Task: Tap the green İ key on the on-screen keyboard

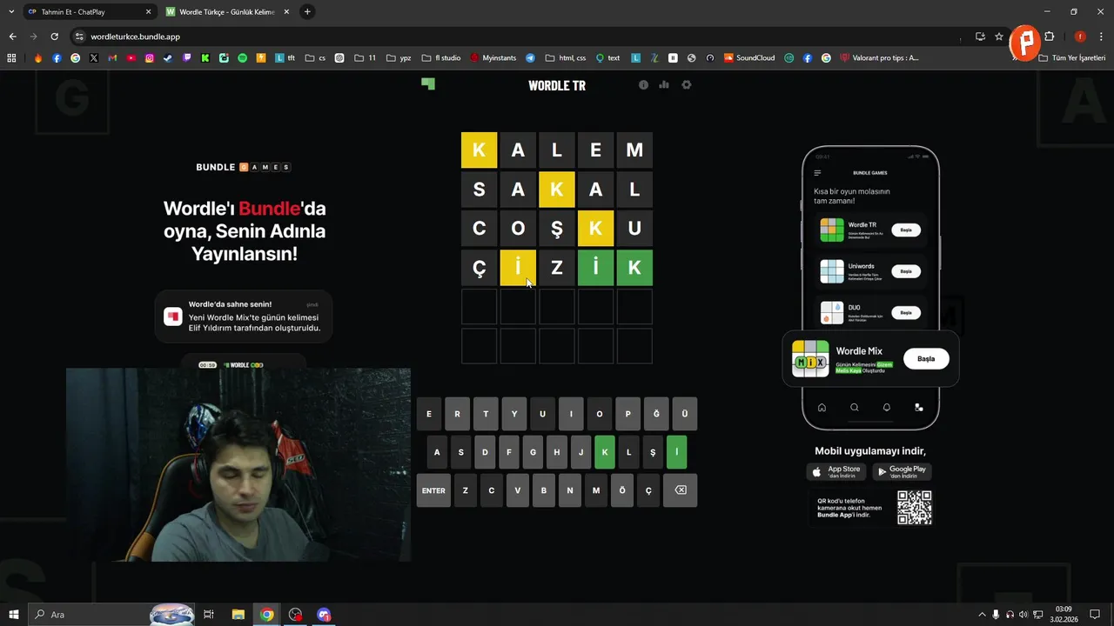Action: click(676, 452)
